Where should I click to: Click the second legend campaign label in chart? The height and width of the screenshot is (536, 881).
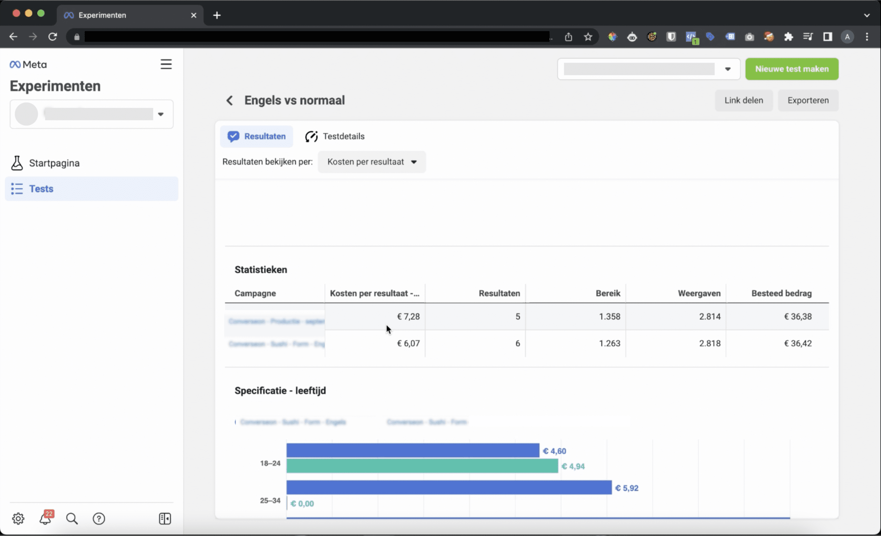427,422
